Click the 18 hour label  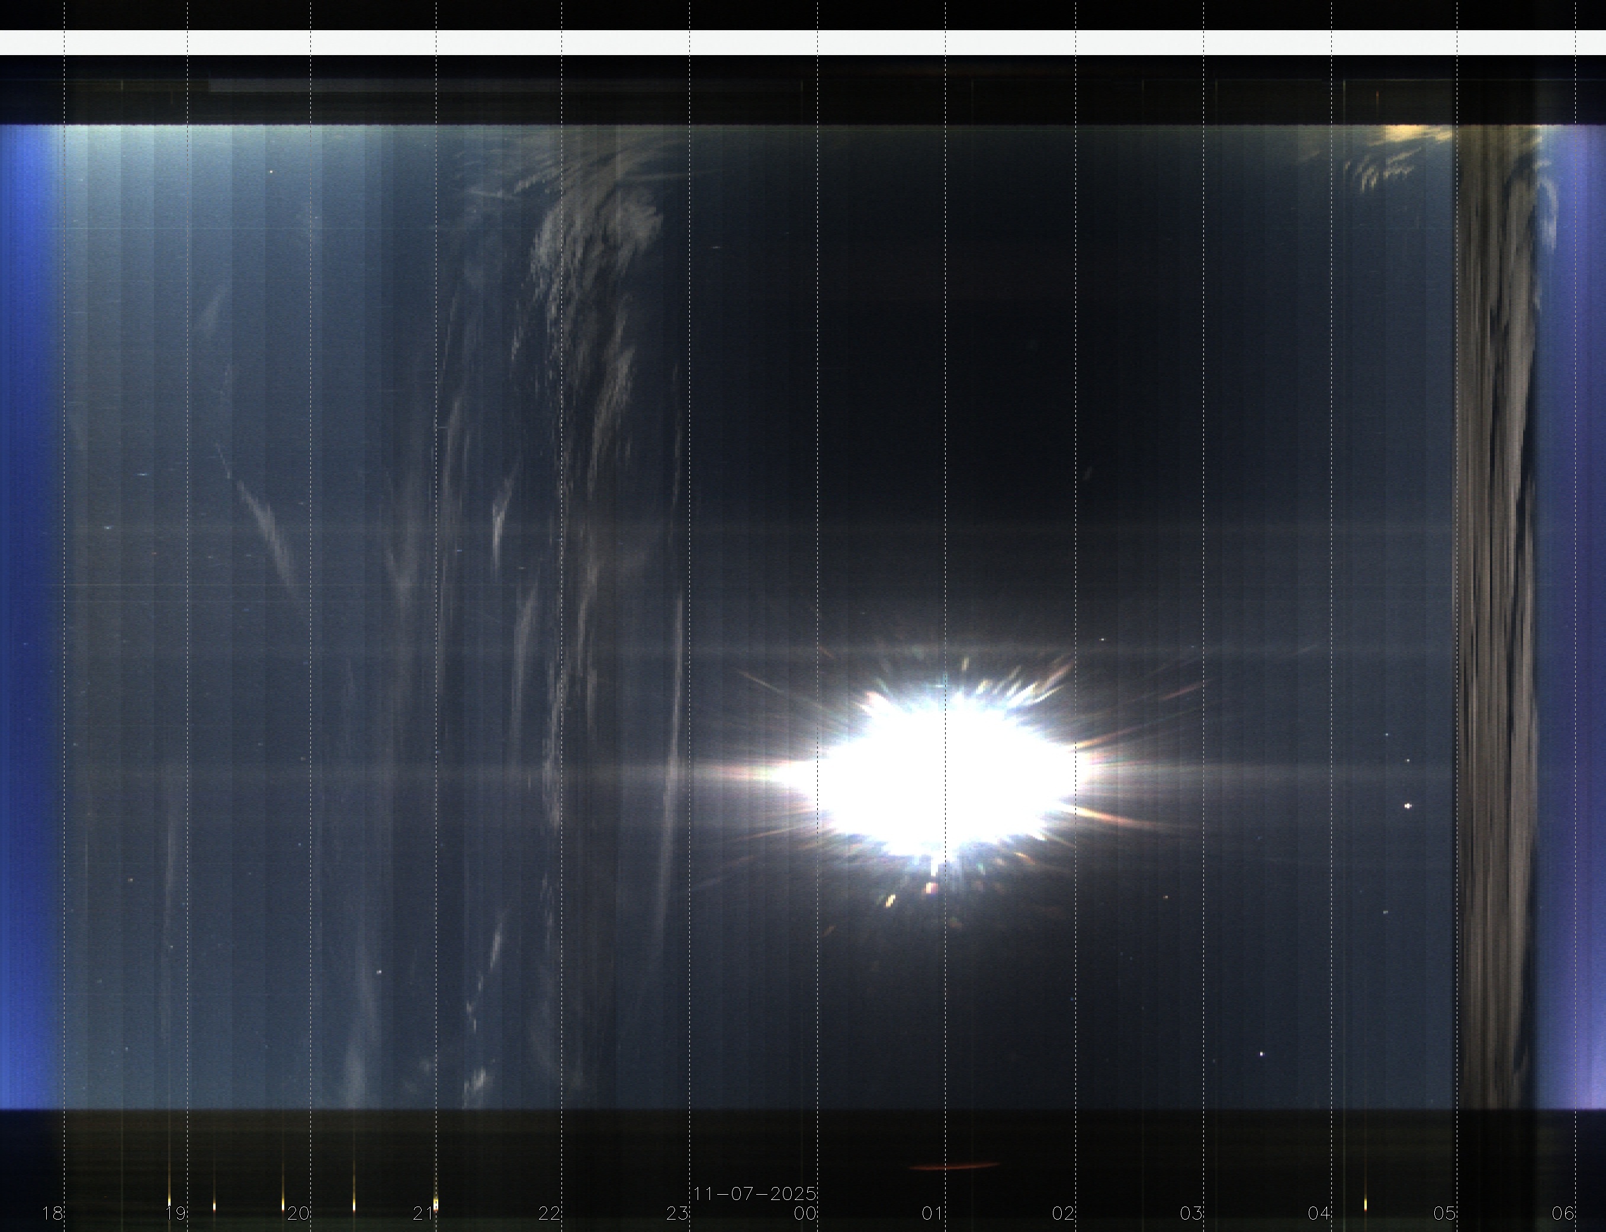tap(53, 1213)
